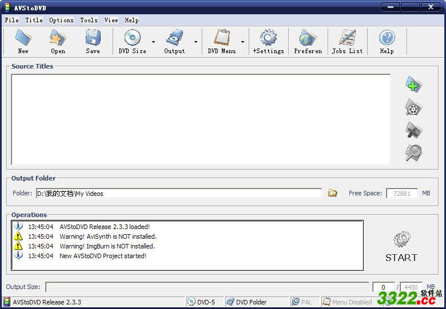
Task: Minimize the AVStoDVD window
Action: tap(390, 7)
